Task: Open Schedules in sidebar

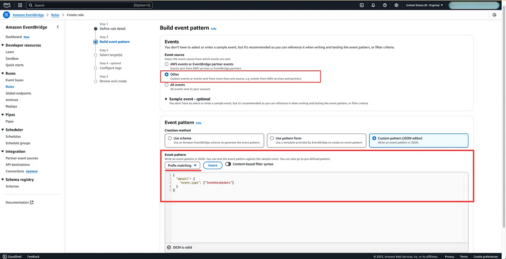Action: point(13,137)
